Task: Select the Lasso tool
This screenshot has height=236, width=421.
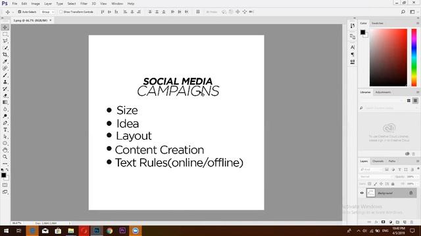Action: click(x=5, y=41)
